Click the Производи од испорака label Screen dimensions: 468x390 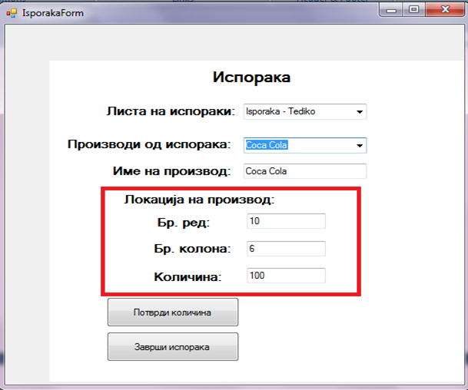pyautogui.click(x=148, y=144)
